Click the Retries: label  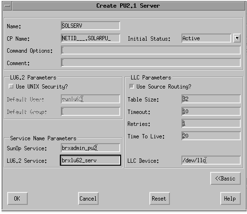(x=139, y=124)
